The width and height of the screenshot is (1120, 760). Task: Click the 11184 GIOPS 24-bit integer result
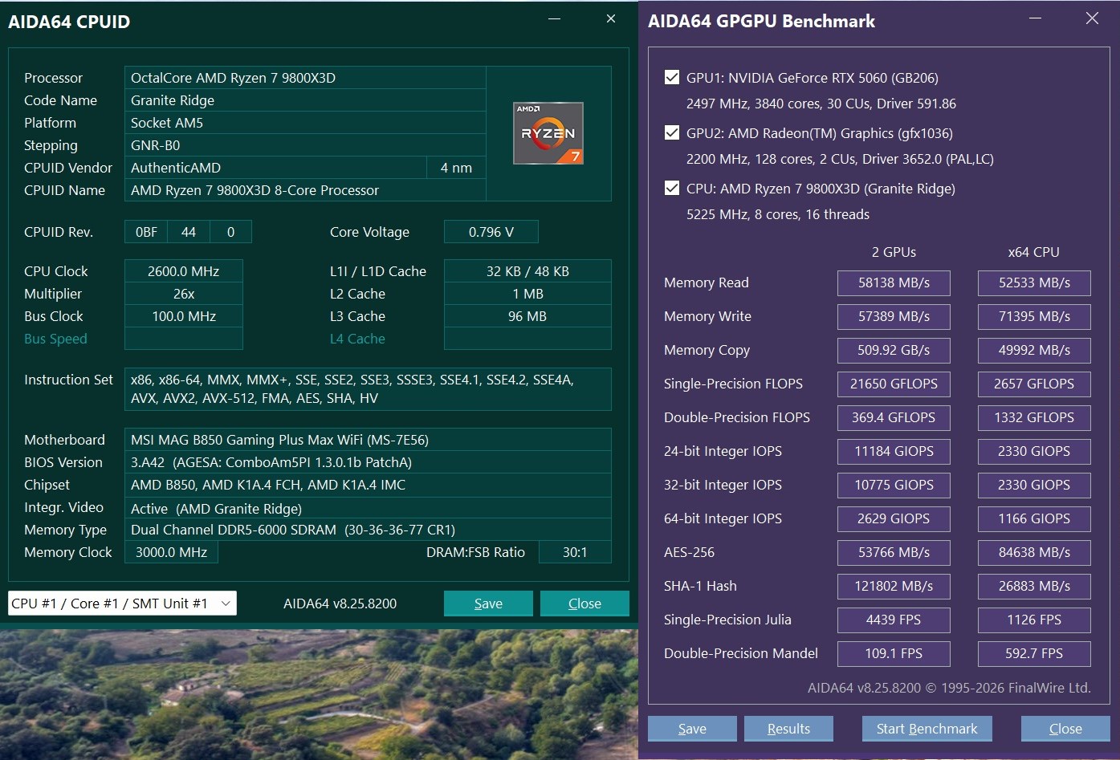point(894,451)
